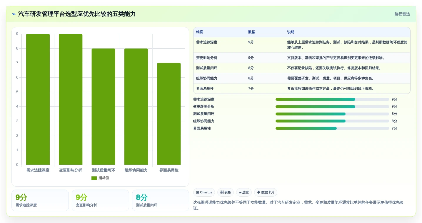422x223 pixels.
Task: Click the 需求追踪深度 bar in chart
Action: click(x=38, y=99)
